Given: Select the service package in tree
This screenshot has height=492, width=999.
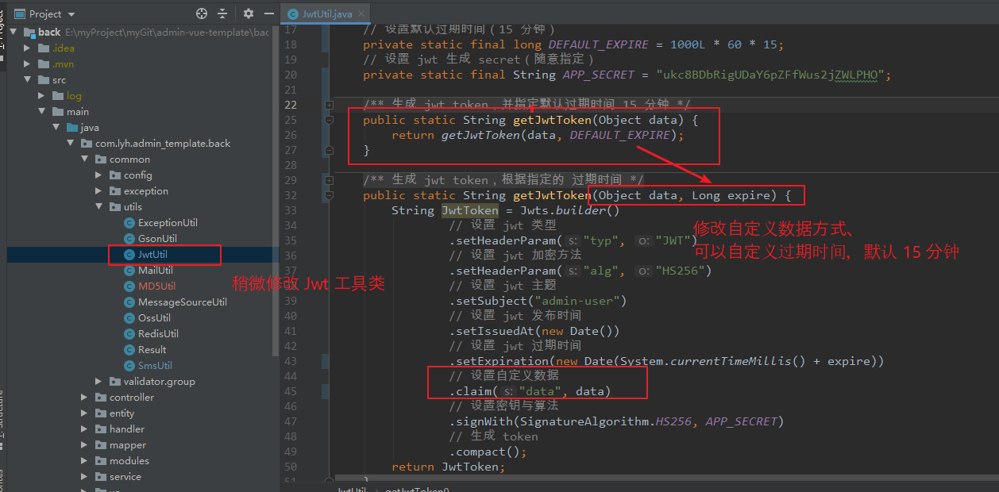Looking at the screenshot, I should coord(125,477).
